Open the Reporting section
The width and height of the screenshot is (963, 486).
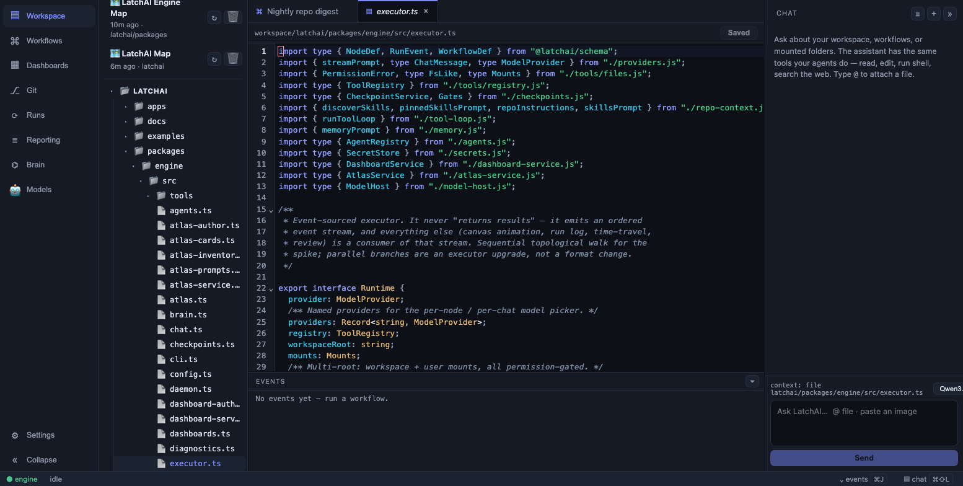pyautogui.click(x=49, y=139)
